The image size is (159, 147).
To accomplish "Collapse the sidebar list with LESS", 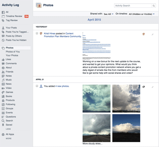I will pyautogui.click(x=8, y=129).
